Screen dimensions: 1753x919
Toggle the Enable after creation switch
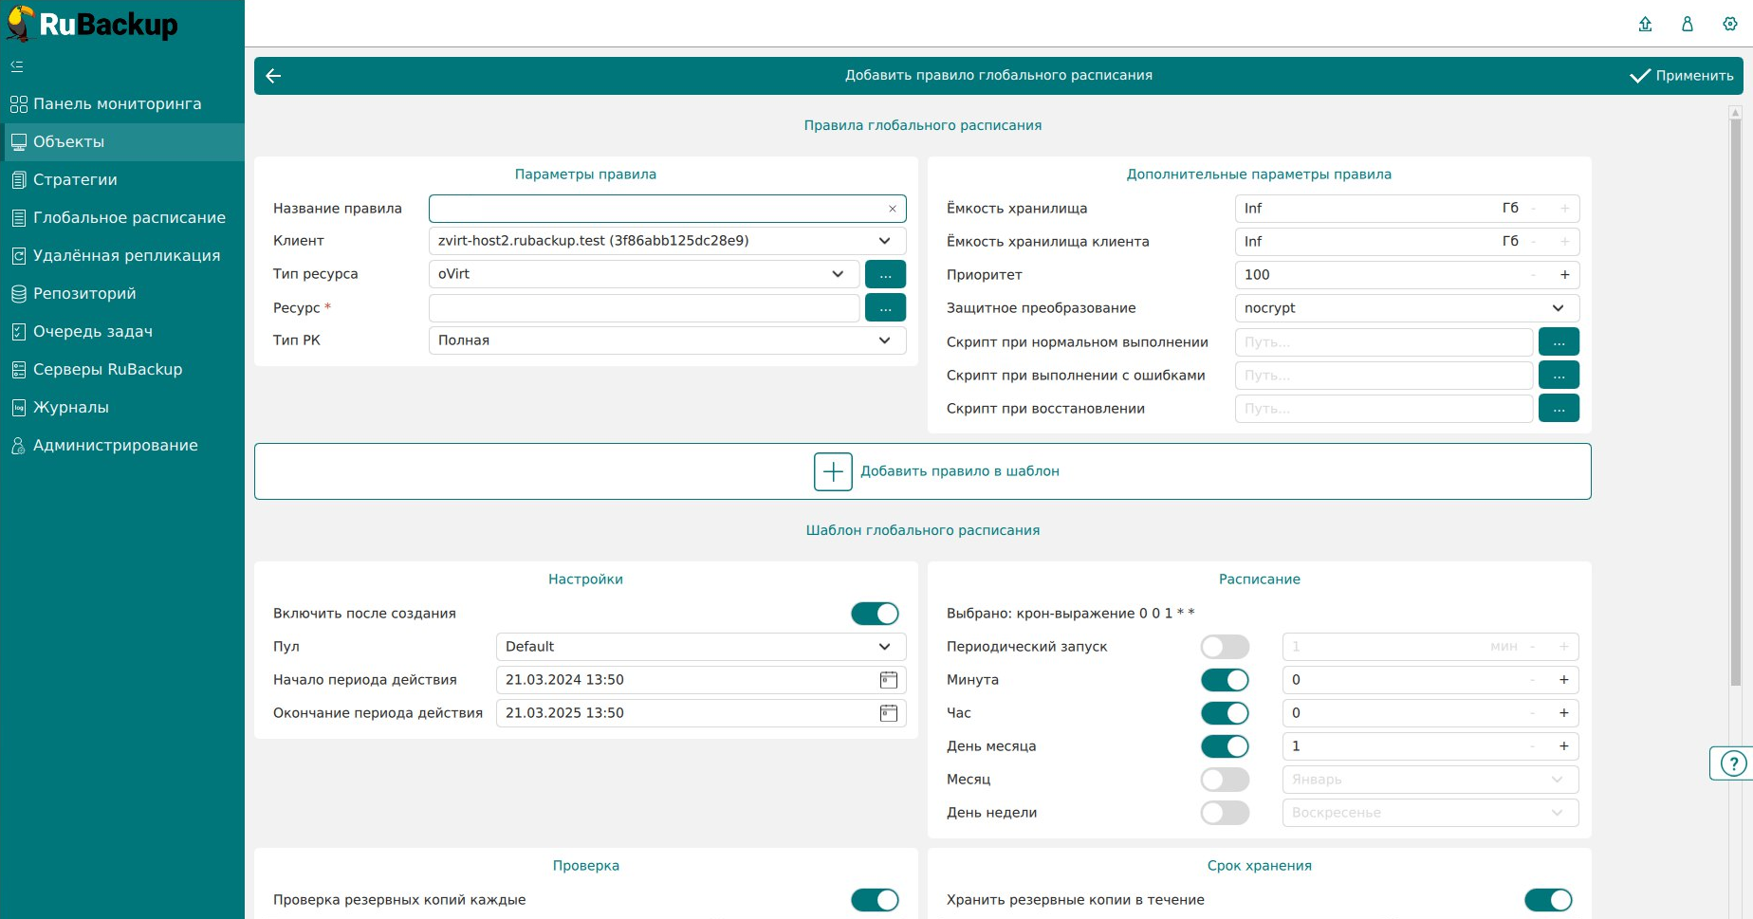(x=874, y=614)
